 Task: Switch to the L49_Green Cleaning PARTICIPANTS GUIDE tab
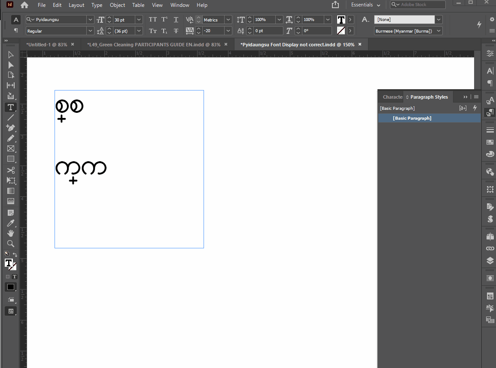tap(154, 45)
